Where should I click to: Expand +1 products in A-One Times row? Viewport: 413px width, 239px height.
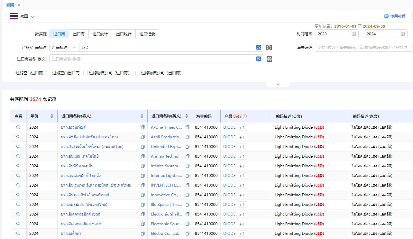click(x=242, y=127)
